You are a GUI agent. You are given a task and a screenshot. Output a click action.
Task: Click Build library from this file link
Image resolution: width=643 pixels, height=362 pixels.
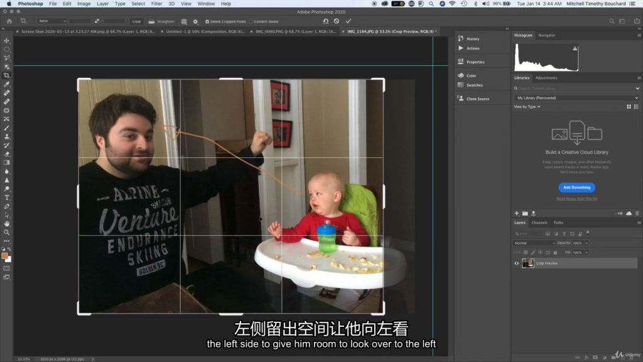pos(576,199)
